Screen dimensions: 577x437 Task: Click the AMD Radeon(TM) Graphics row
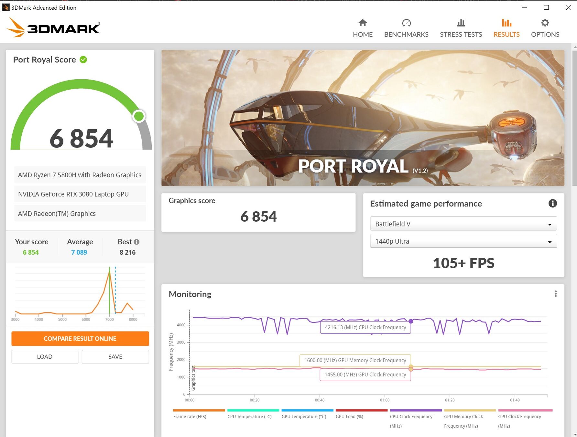click(x=80, y=213)
